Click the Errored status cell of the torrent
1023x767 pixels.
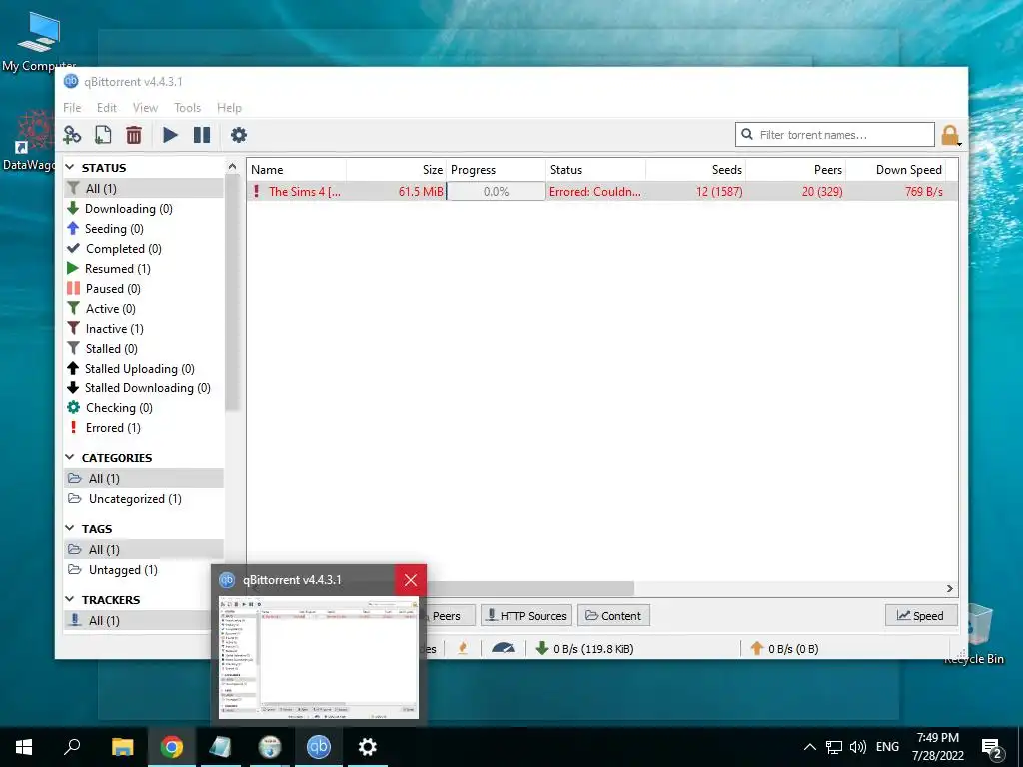pos(595,191)
